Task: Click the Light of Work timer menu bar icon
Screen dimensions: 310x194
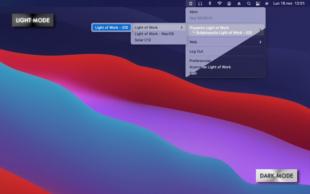Action: point(191,3)
